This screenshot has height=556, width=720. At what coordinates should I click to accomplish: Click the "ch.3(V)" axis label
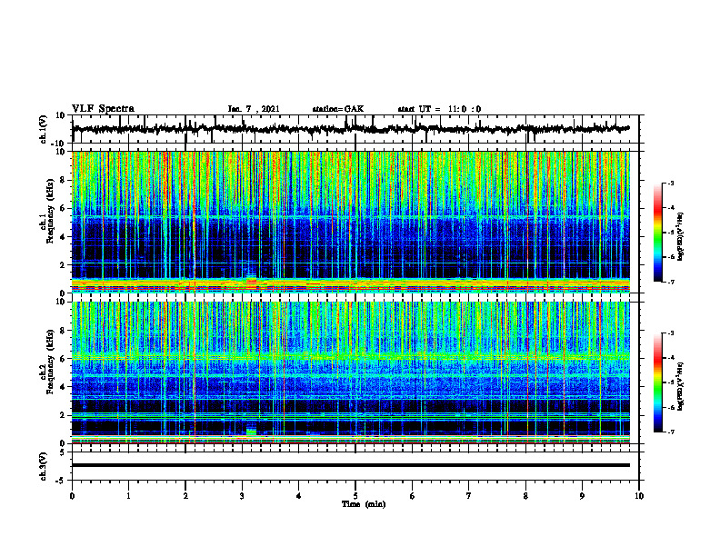pyautogui.click(x=44, y=466)
